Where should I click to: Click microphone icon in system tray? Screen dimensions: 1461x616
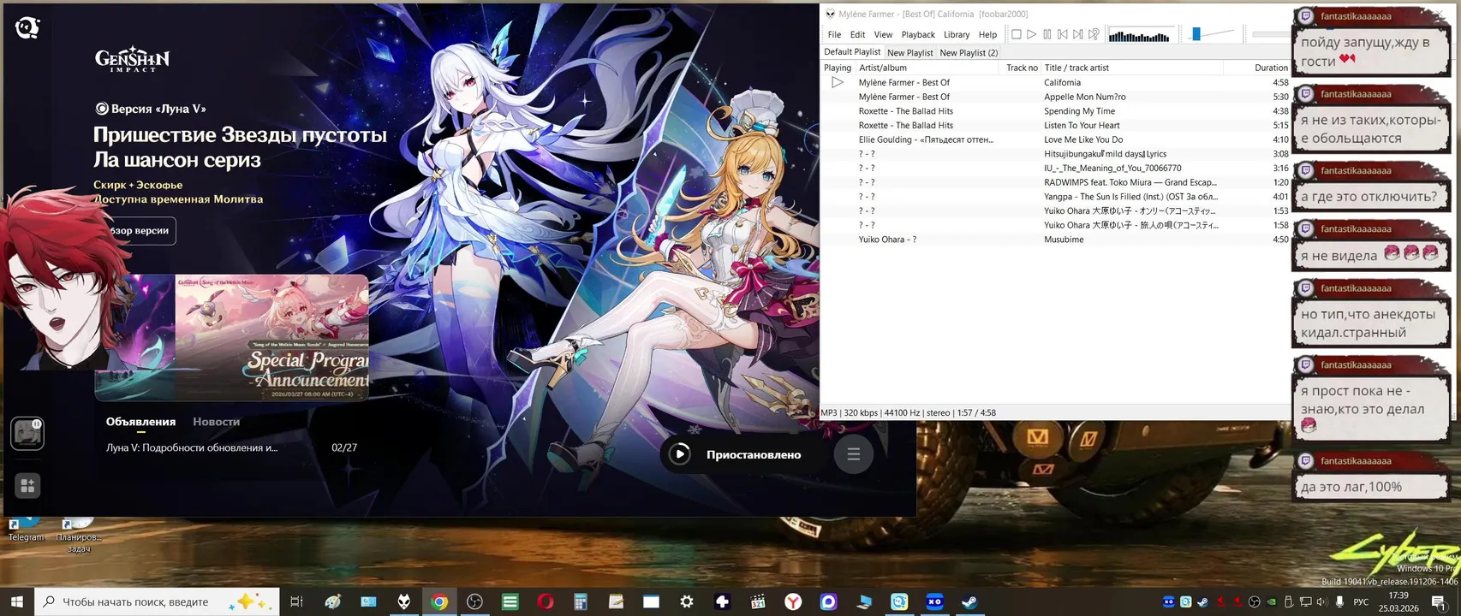coord(1339,601)
